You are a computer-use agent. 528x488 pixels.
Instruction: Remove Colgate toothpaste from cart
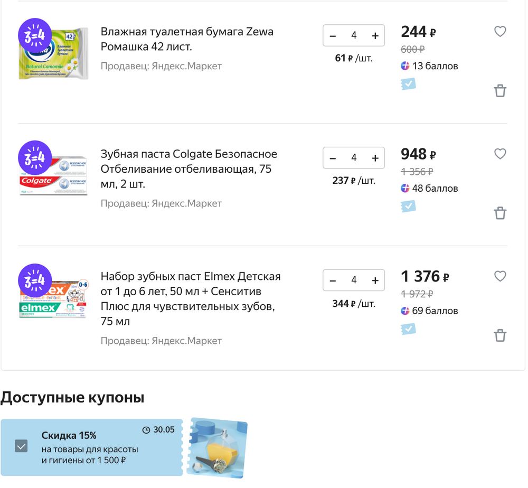(500, 213)
